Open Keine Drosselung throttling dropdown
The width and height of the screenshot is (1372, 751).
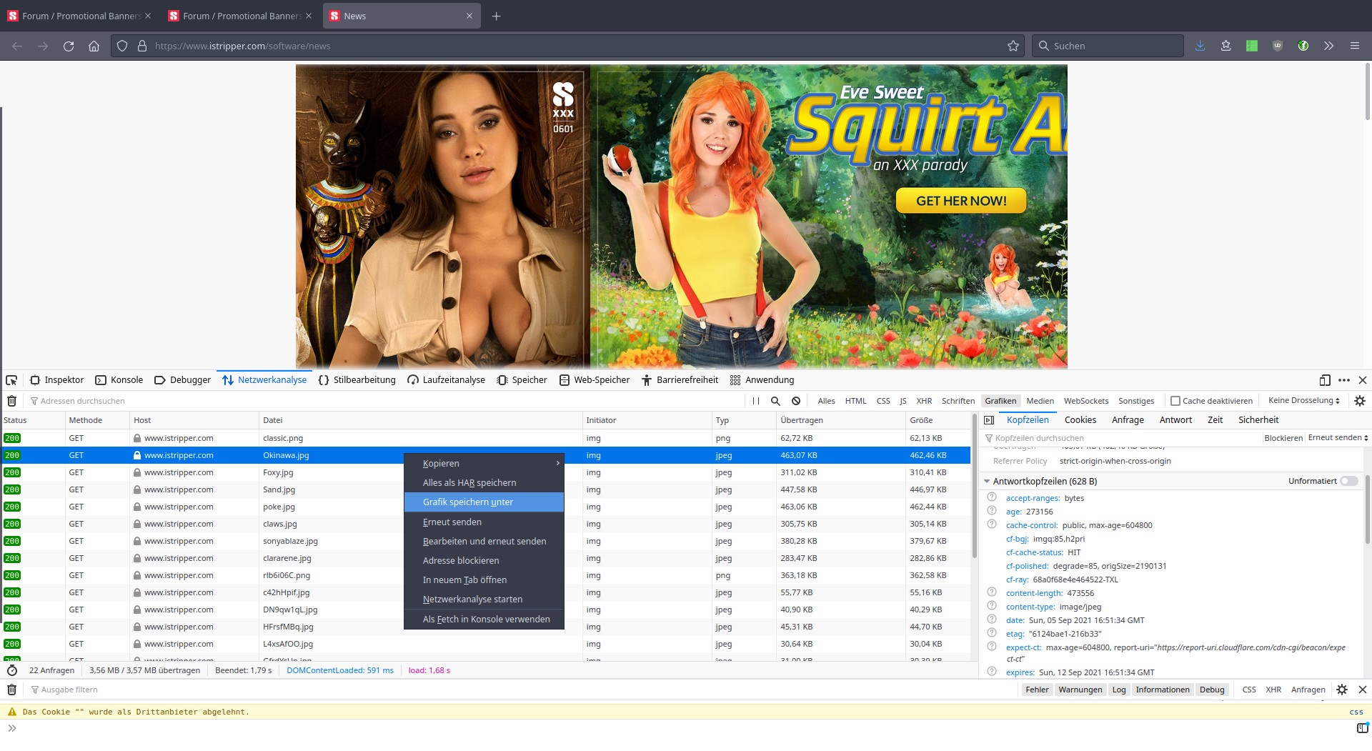point(1303,401)
